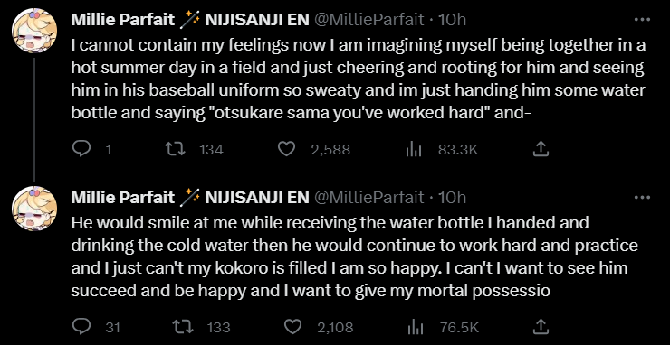
Task: Open Millie Parfait avatar on first tweet
Action: coord(34,31)
